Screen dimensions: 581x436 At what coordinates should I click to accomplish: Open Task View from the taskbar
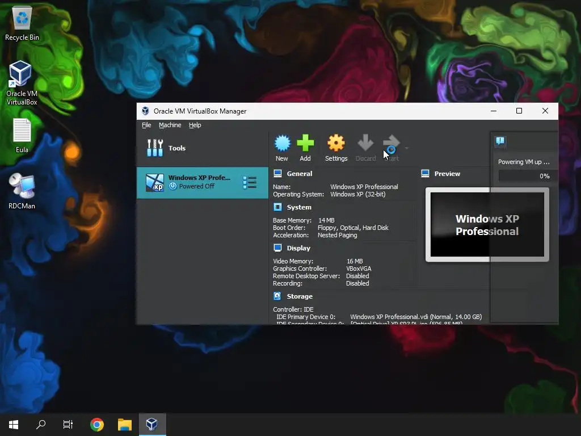(x=68, y=425)
